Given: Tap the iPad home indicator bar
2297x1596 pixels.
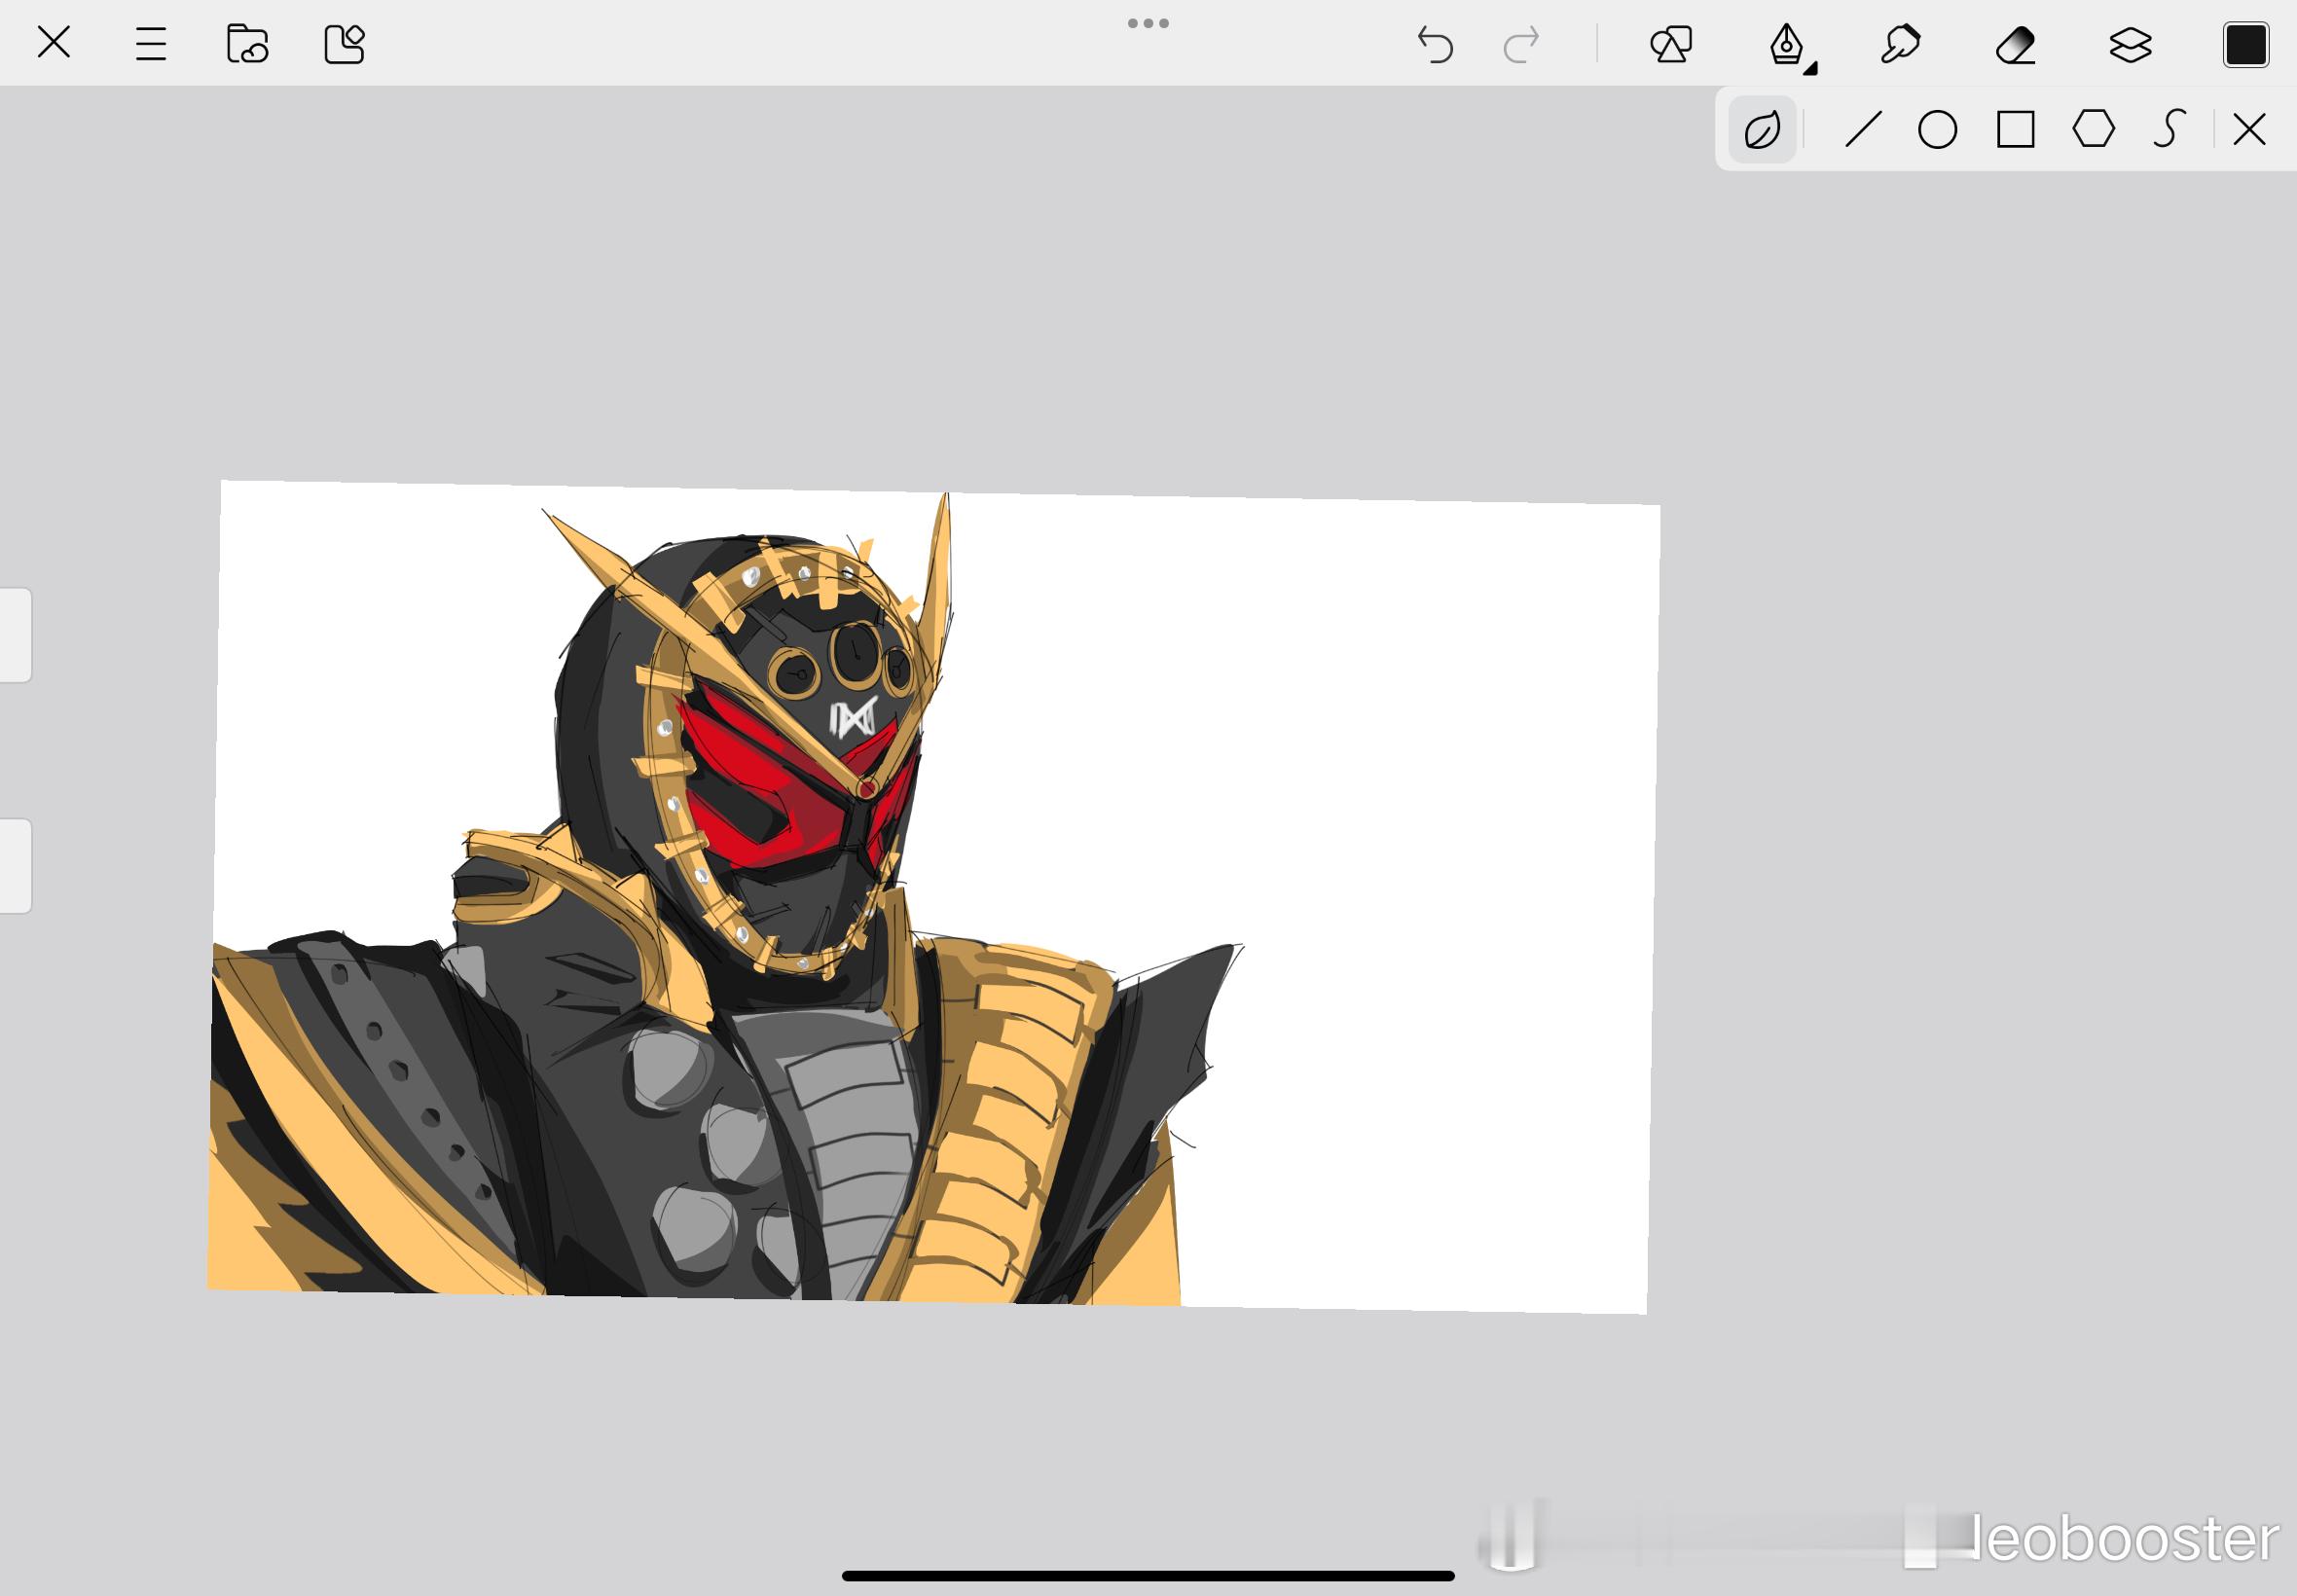Looking at the screenshot, I should pyautogui.click(x=1148, y=1576).
